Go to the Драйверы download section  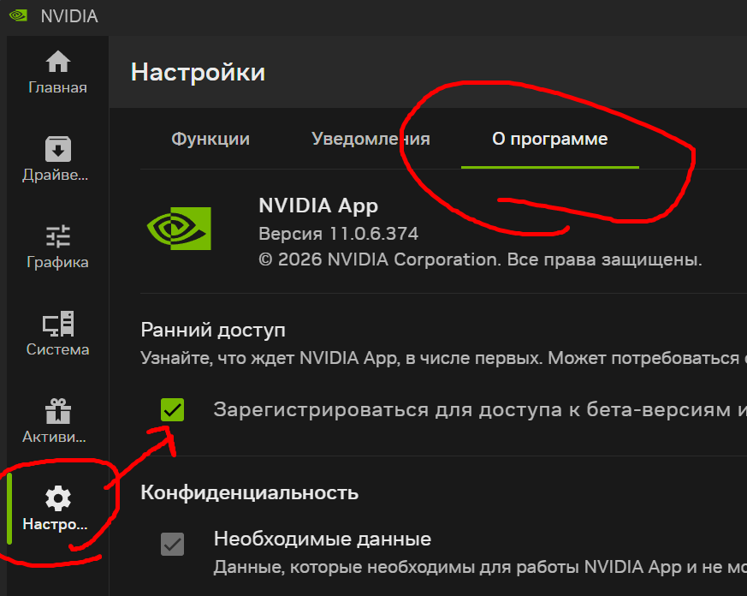[x=57, y=160]
